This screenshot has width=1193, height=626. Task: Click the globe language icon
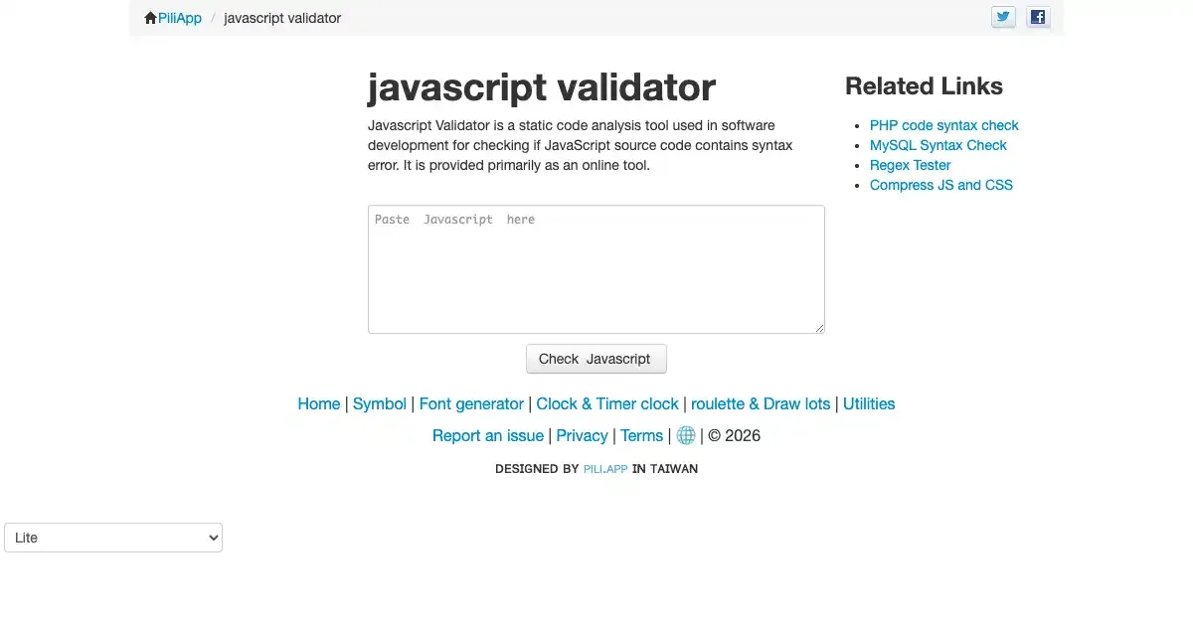pos(686,435)
